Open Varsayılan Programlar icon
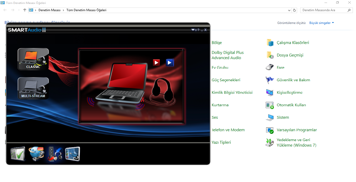 click(270, 130)
